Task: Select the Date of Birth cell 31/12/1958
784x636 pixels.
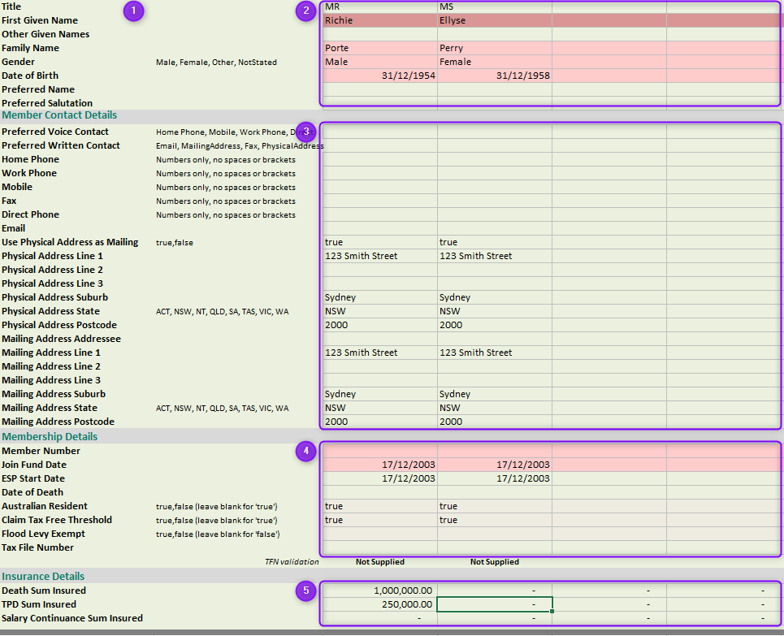Action: pos(495,76)
